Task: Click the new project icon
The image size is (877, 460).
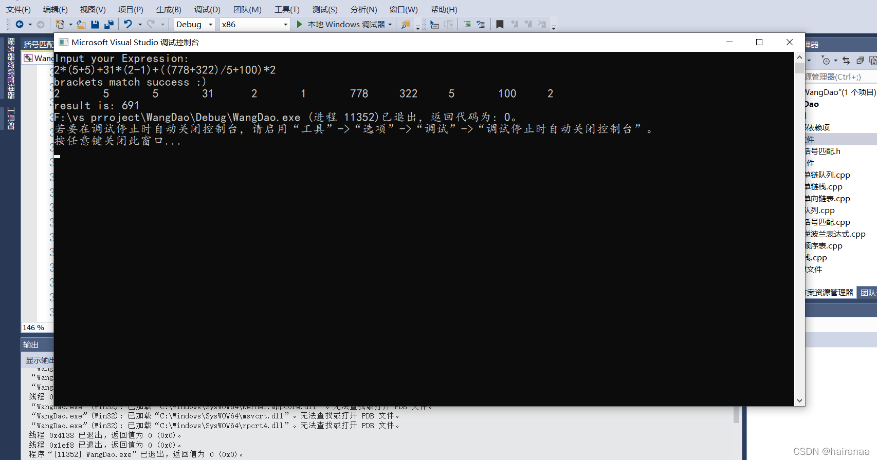Action: point(60,24)
